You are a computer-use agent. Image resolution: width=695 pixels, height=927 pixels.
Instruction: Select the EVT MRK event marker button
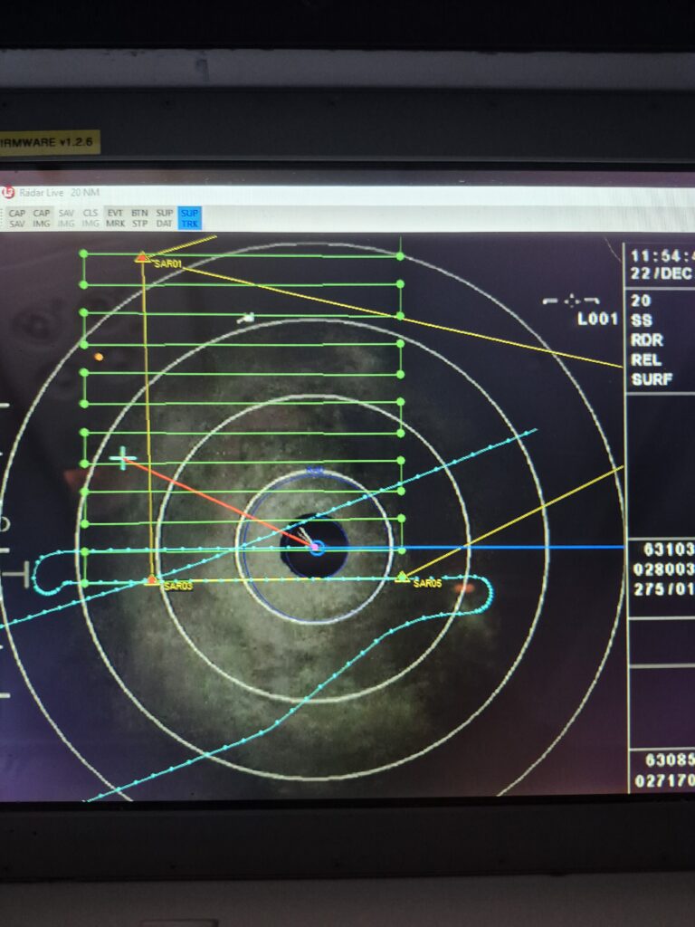click(115, 218)
